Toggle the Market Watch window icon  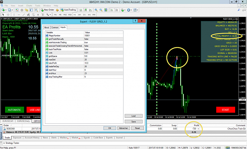(x=17, y=10)
